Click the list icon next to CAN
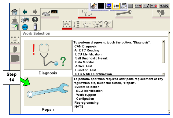The image size is (173, 118). (x=77, y=24)
